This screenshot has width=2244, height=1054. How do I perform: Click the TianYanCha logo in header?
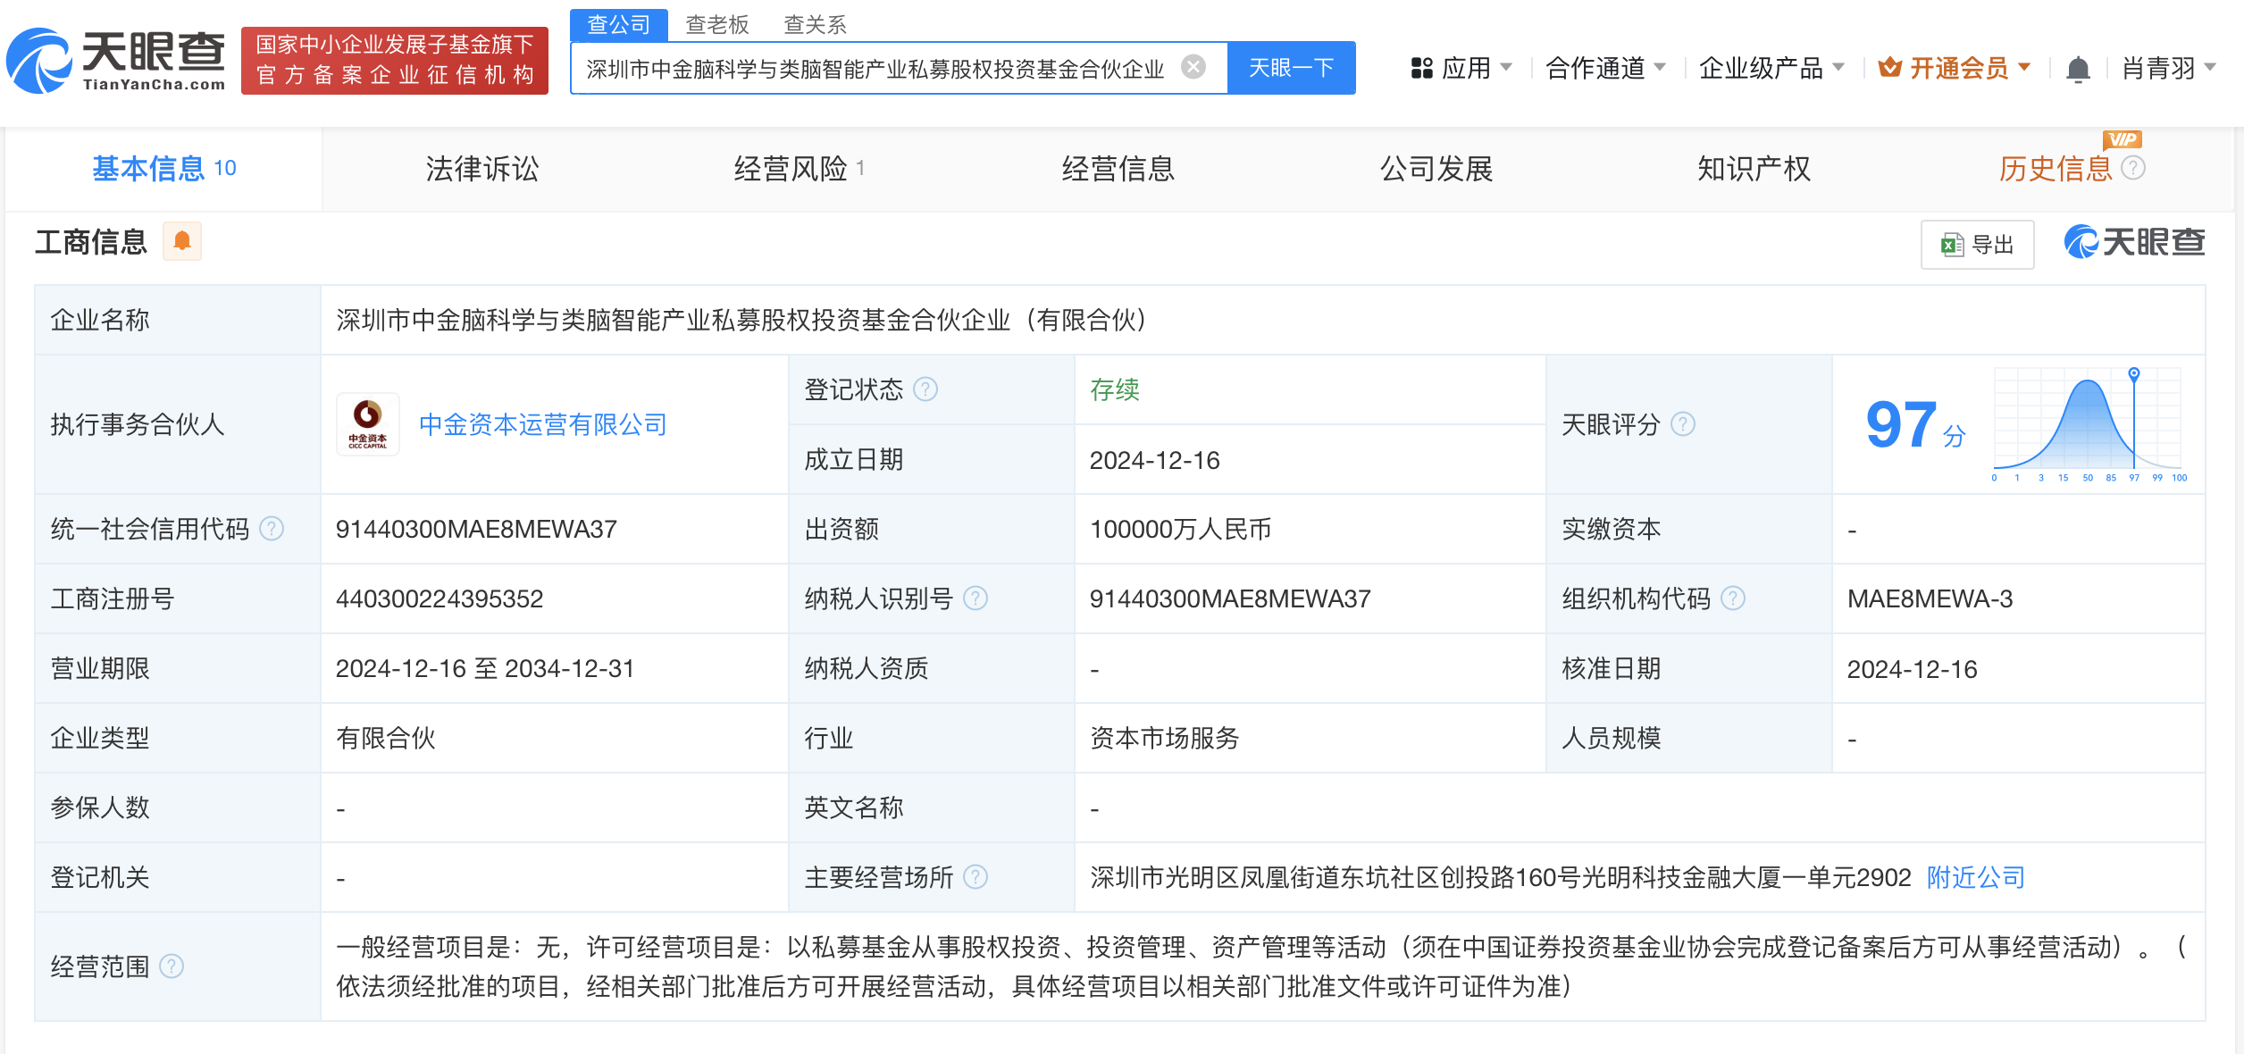point(116,61)
